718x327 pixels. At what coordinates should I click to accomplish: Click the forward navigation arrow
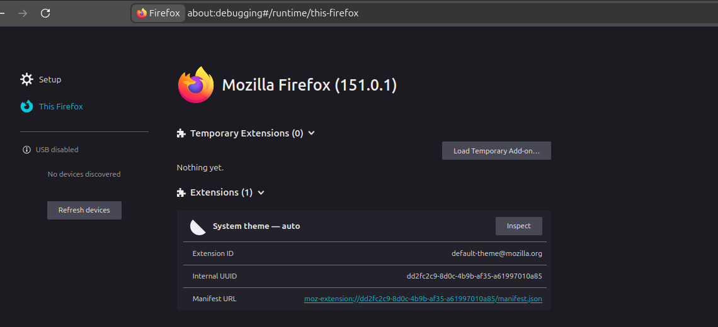tap(23, 13)
